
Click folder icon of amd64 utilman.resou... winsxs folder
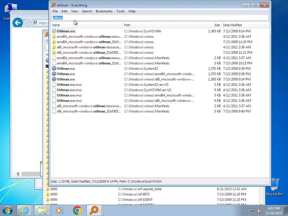(54, 36)
